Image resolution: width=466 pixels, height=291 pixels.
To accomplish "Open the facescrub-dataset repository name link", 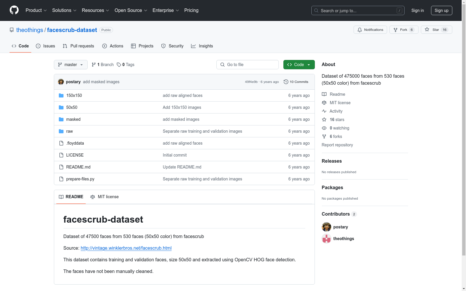I will [x=72, y=30].
